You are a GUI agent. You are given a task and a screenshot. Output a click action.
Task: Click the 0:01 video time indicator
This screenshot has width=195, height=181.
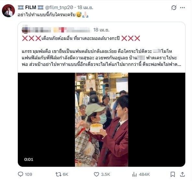point(29,159)
